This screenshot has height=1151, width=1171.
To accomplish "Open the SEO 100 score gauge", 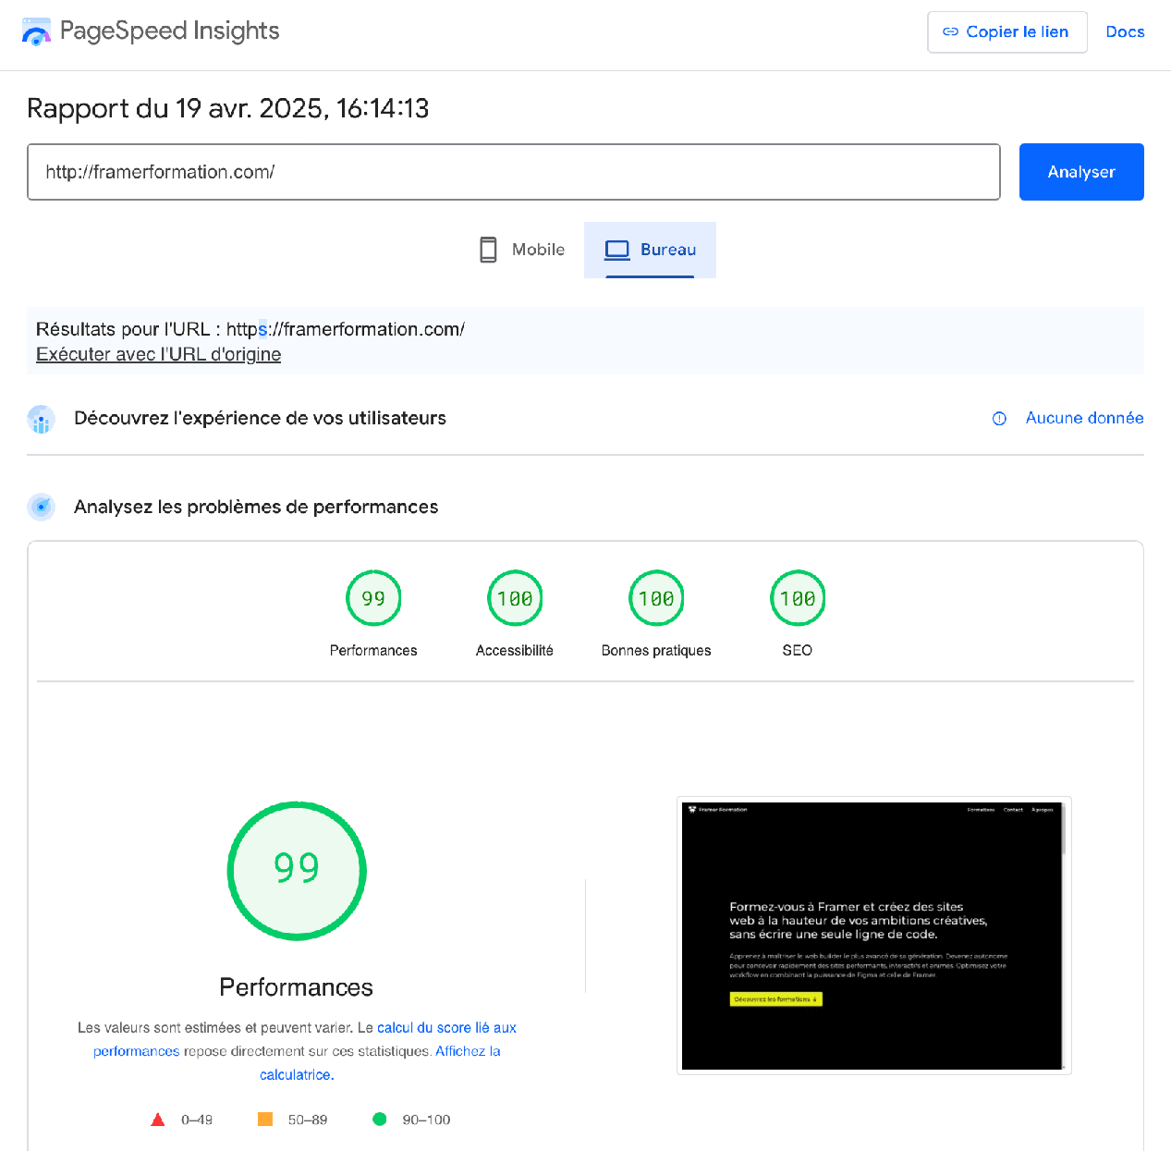I will (x=798, y=598).
